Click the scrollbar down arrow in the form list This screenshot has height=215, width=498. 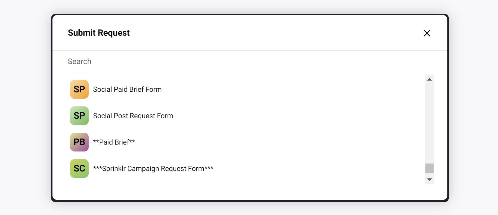(430, 180)
